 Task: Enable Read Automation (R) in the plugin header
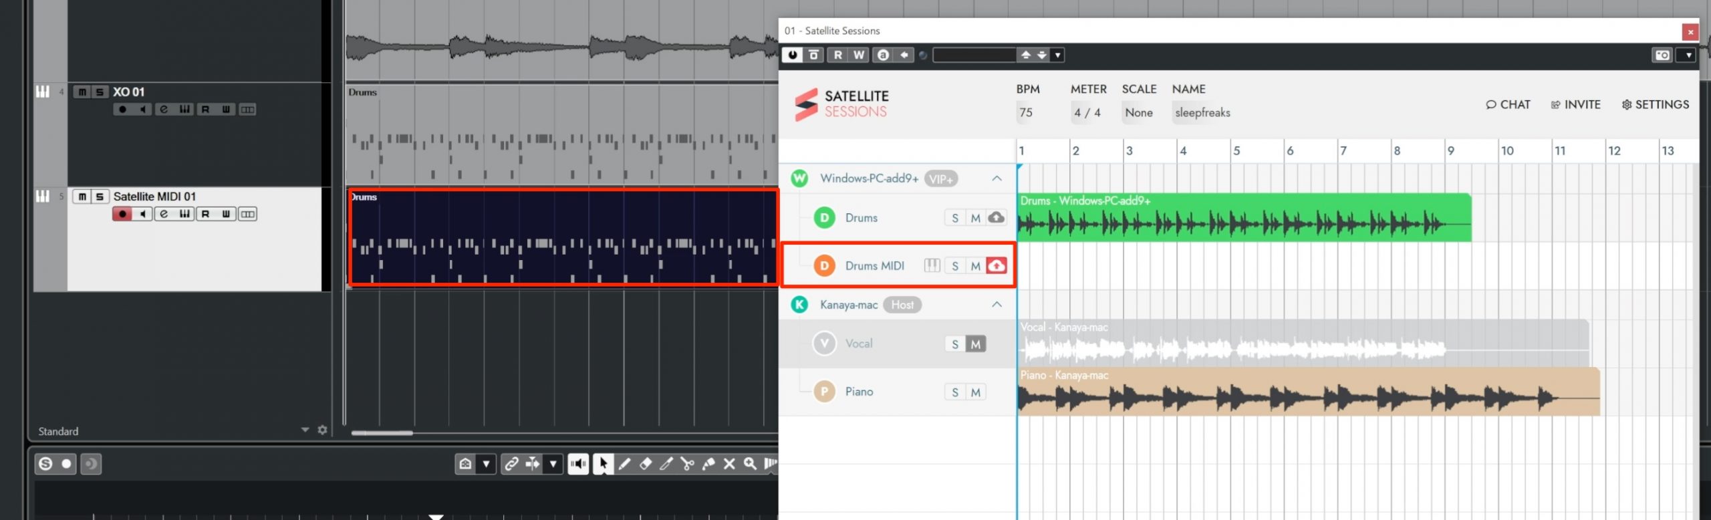tap(838, 55)
